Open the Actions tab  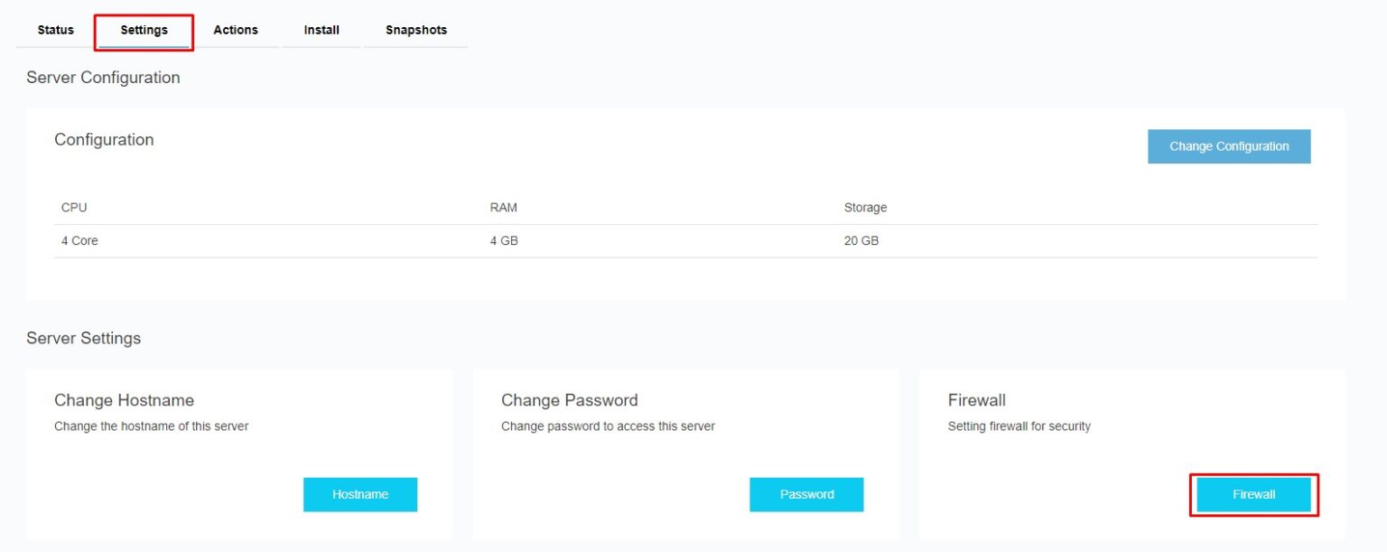click(x=236, y=30)
